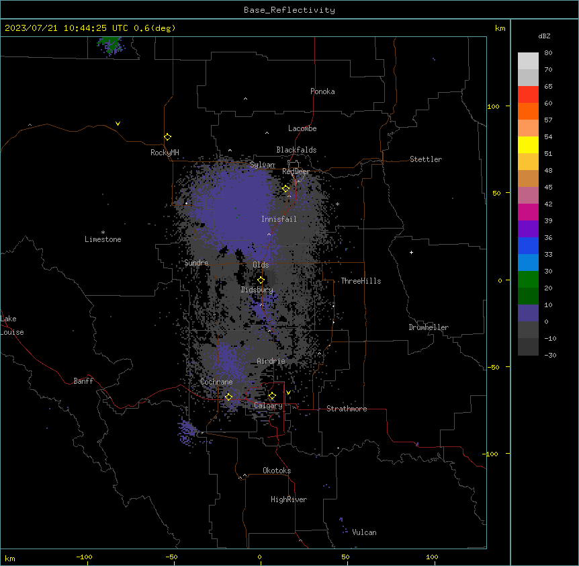The width and height of the screenshot is (579, 566).
Task: Click the Didsbury town label
Action: (257, 290)
